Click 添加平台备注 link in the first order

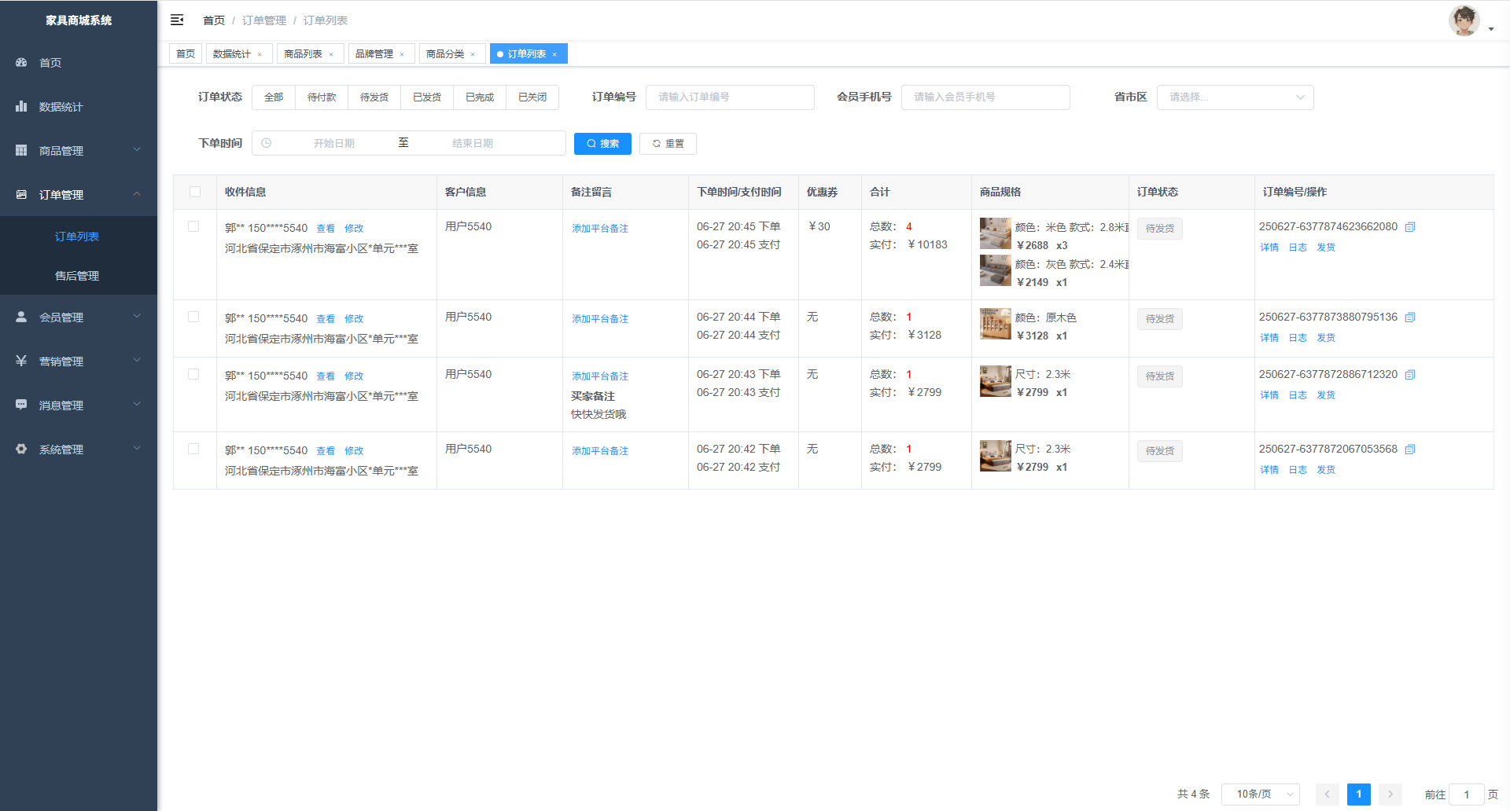click(x=600, y=229)
